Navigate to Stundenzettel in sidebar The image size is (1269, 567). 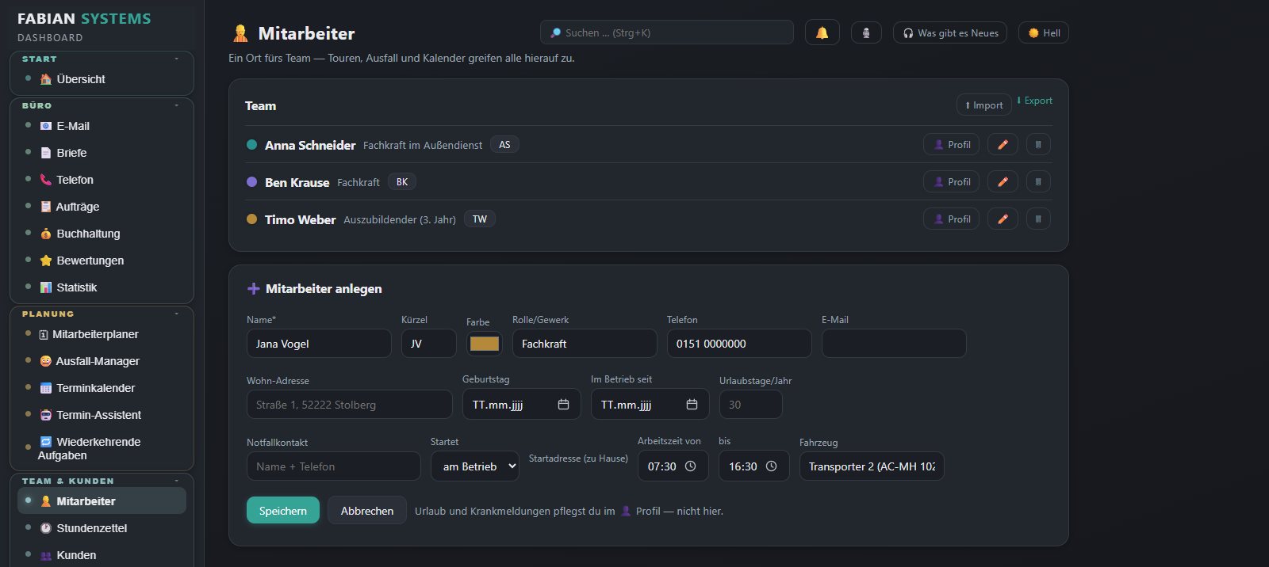pyautogui.click(x=102, y=528)
